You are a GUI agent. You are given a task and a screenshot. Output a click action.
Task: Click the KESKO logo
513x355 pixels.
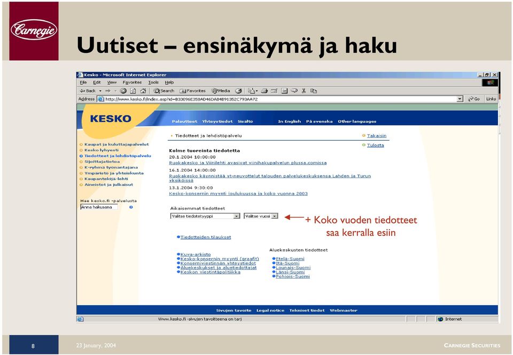click(x=111, y=119)
